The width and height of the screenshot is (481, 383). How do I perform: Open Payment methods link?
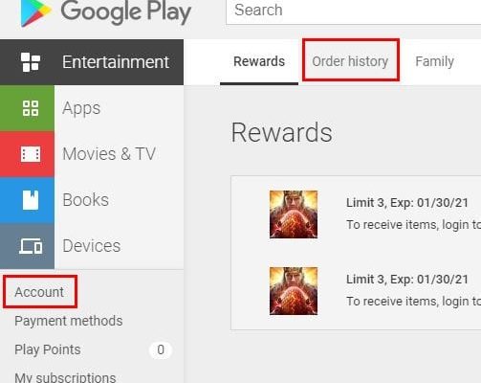point(69,321)
